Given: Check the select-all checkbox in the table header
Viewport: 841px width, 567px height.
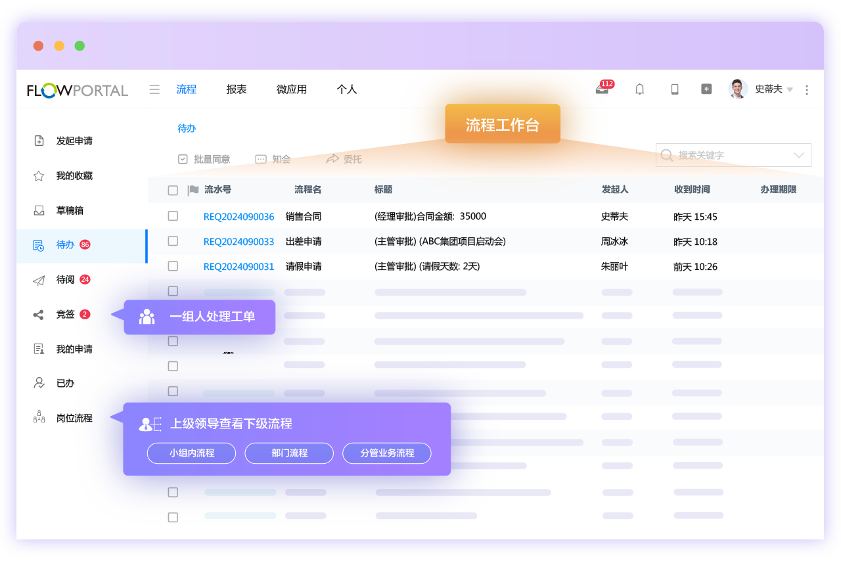Looking at the screenshot, I should (x=173, y=190).
